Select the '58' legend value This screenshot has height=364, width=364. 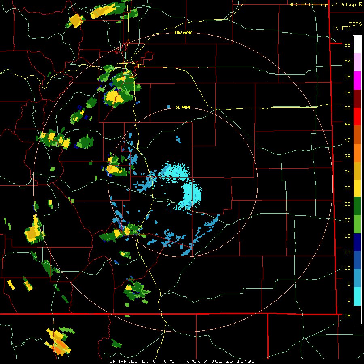click(347, 76)
